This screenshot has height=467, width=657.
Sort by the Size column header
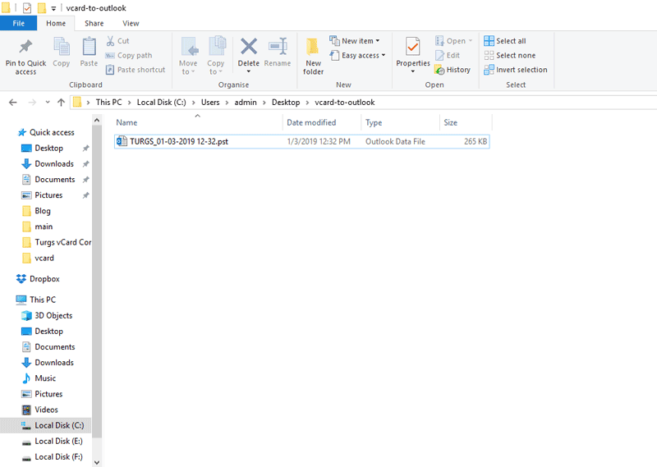[x=466, y=122]
